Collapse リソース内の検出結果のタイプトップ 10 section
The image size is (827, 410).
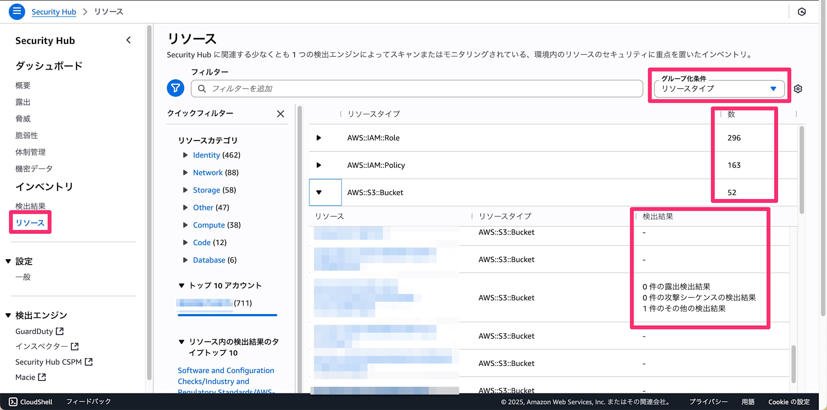tap(181, 342)
